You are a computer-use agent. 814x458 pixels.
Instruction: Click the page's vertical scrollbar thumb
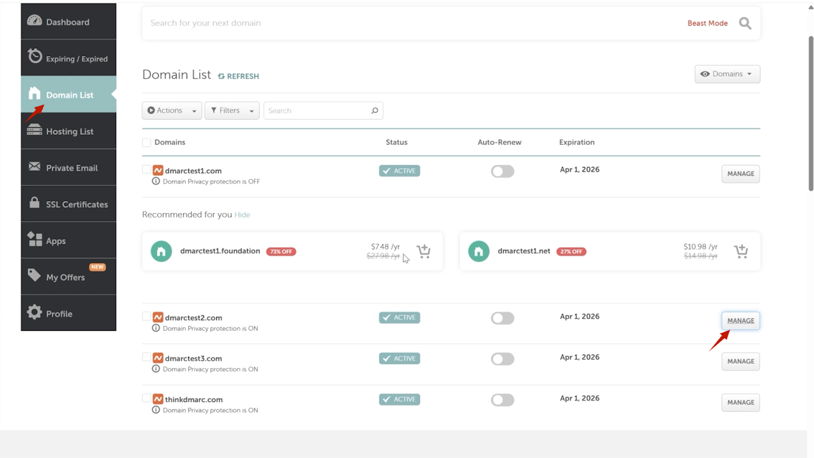(810, 113)
